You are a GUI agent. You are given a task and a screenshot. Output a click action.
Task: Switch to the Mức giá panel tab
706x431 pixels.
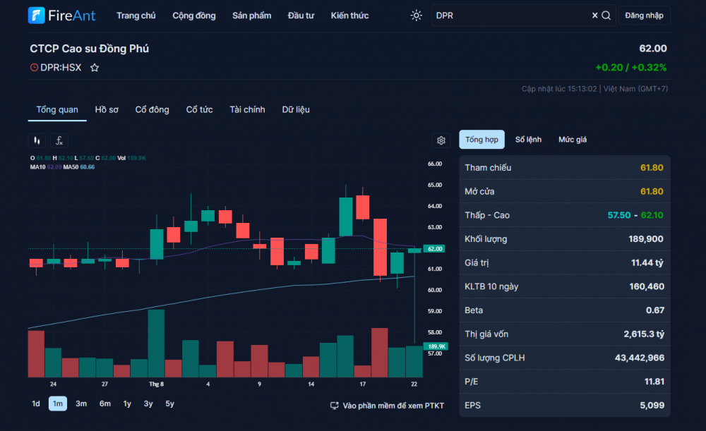[573, 140]
